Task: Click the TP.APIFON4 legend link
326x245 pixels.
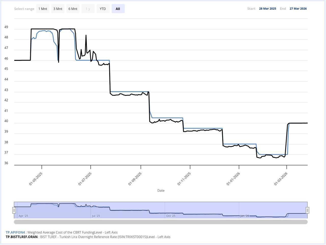Action: (15, 232)
